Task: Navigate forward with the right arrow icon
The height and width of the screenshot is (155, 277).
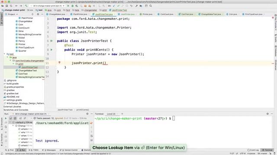Action: 21,6
